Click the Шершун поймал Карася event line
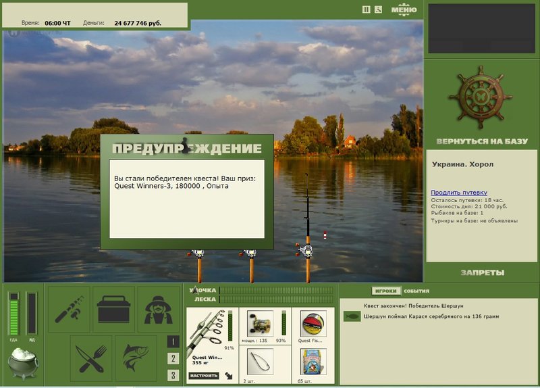 (x=431, y=316)
